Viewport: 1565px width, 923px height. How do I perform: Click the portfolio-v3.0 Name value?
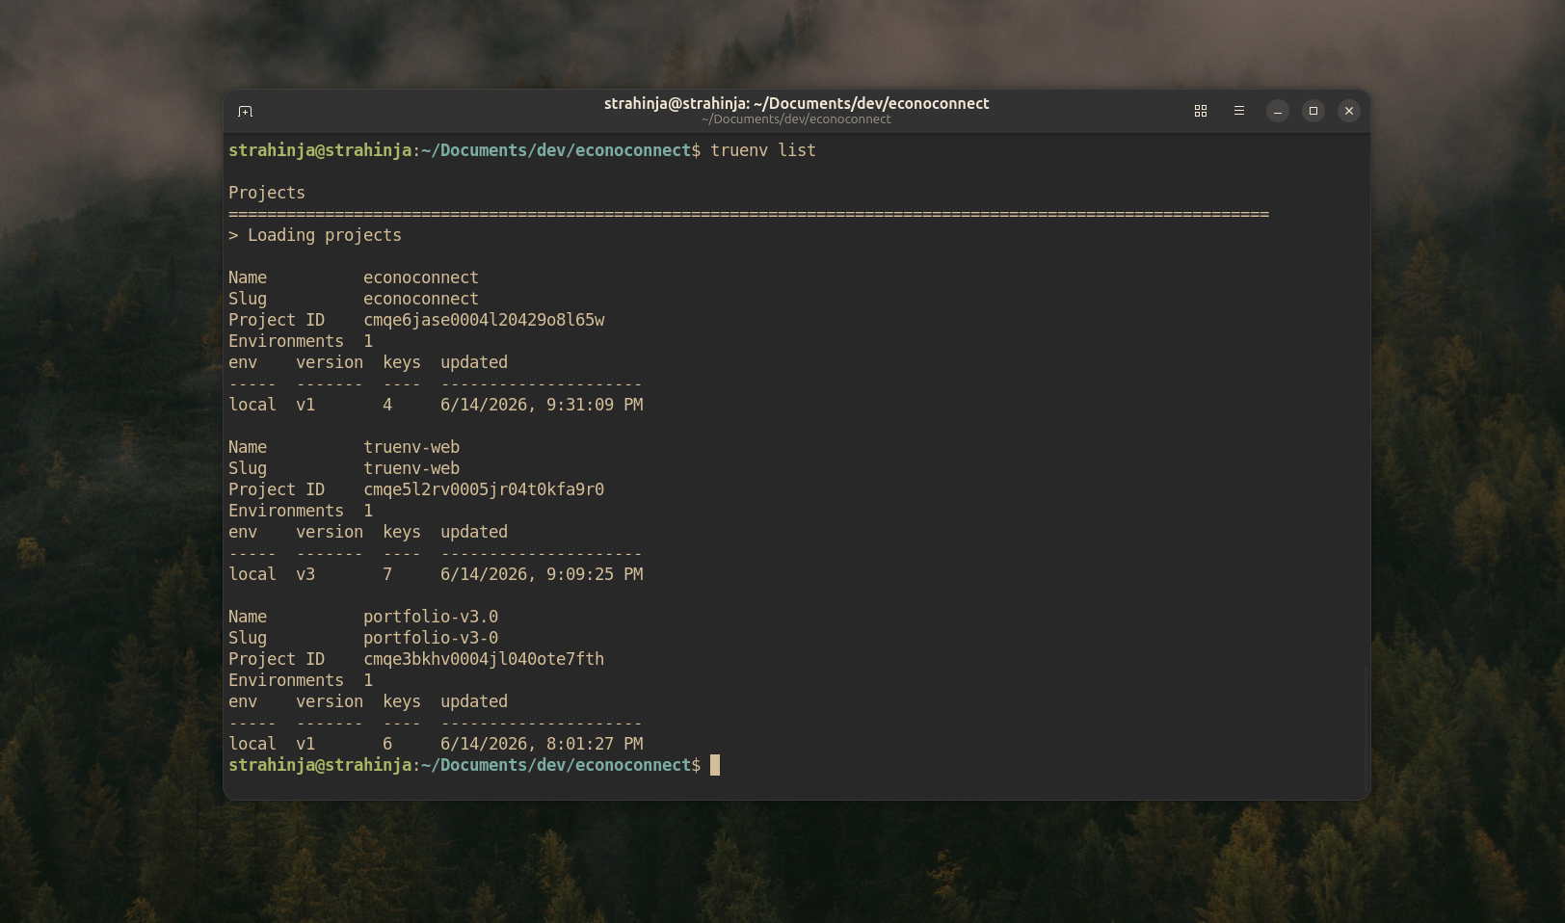coord(431,617)
